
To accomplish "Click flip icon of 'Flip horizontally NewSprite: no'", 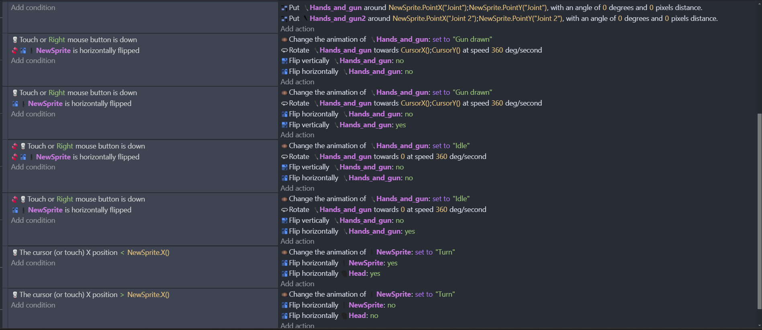I will [284, 305].
